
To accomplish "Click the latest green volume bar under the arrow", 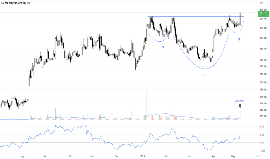I will tap(240, 115).
